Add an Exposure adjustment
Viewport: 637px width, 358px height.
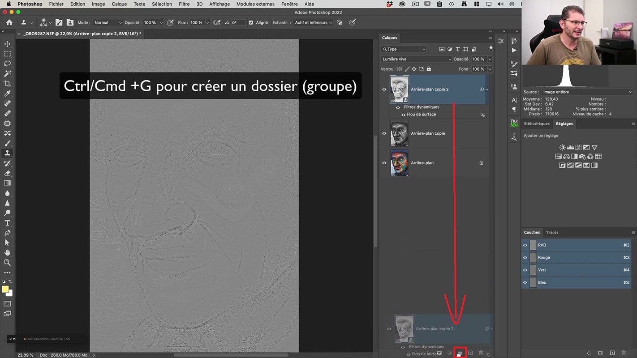[586, 147]
